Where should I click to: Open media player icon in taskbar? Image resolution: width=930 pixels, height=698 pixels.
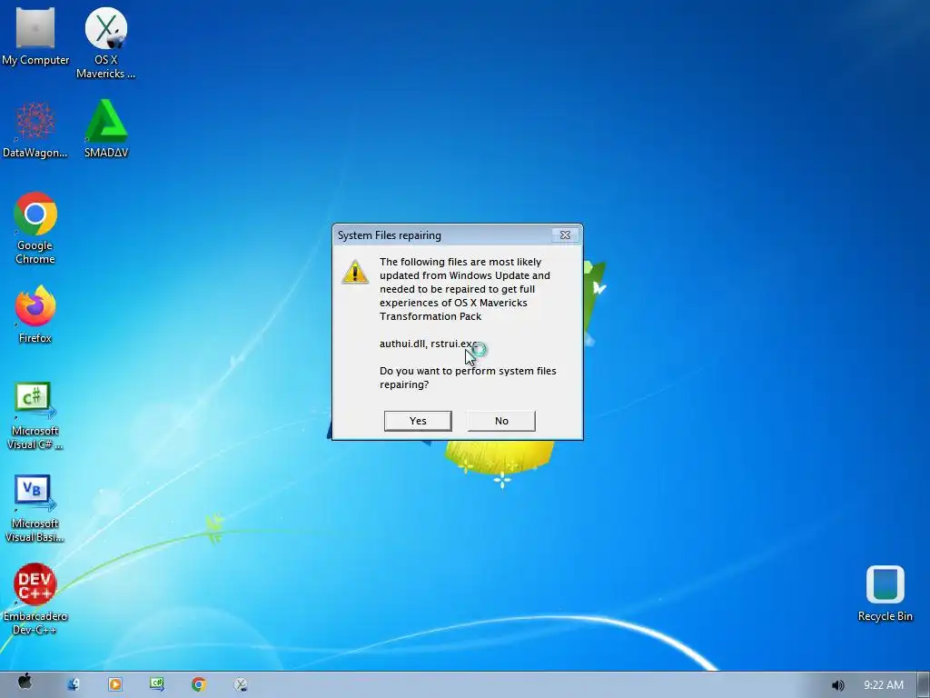point(115,684)
